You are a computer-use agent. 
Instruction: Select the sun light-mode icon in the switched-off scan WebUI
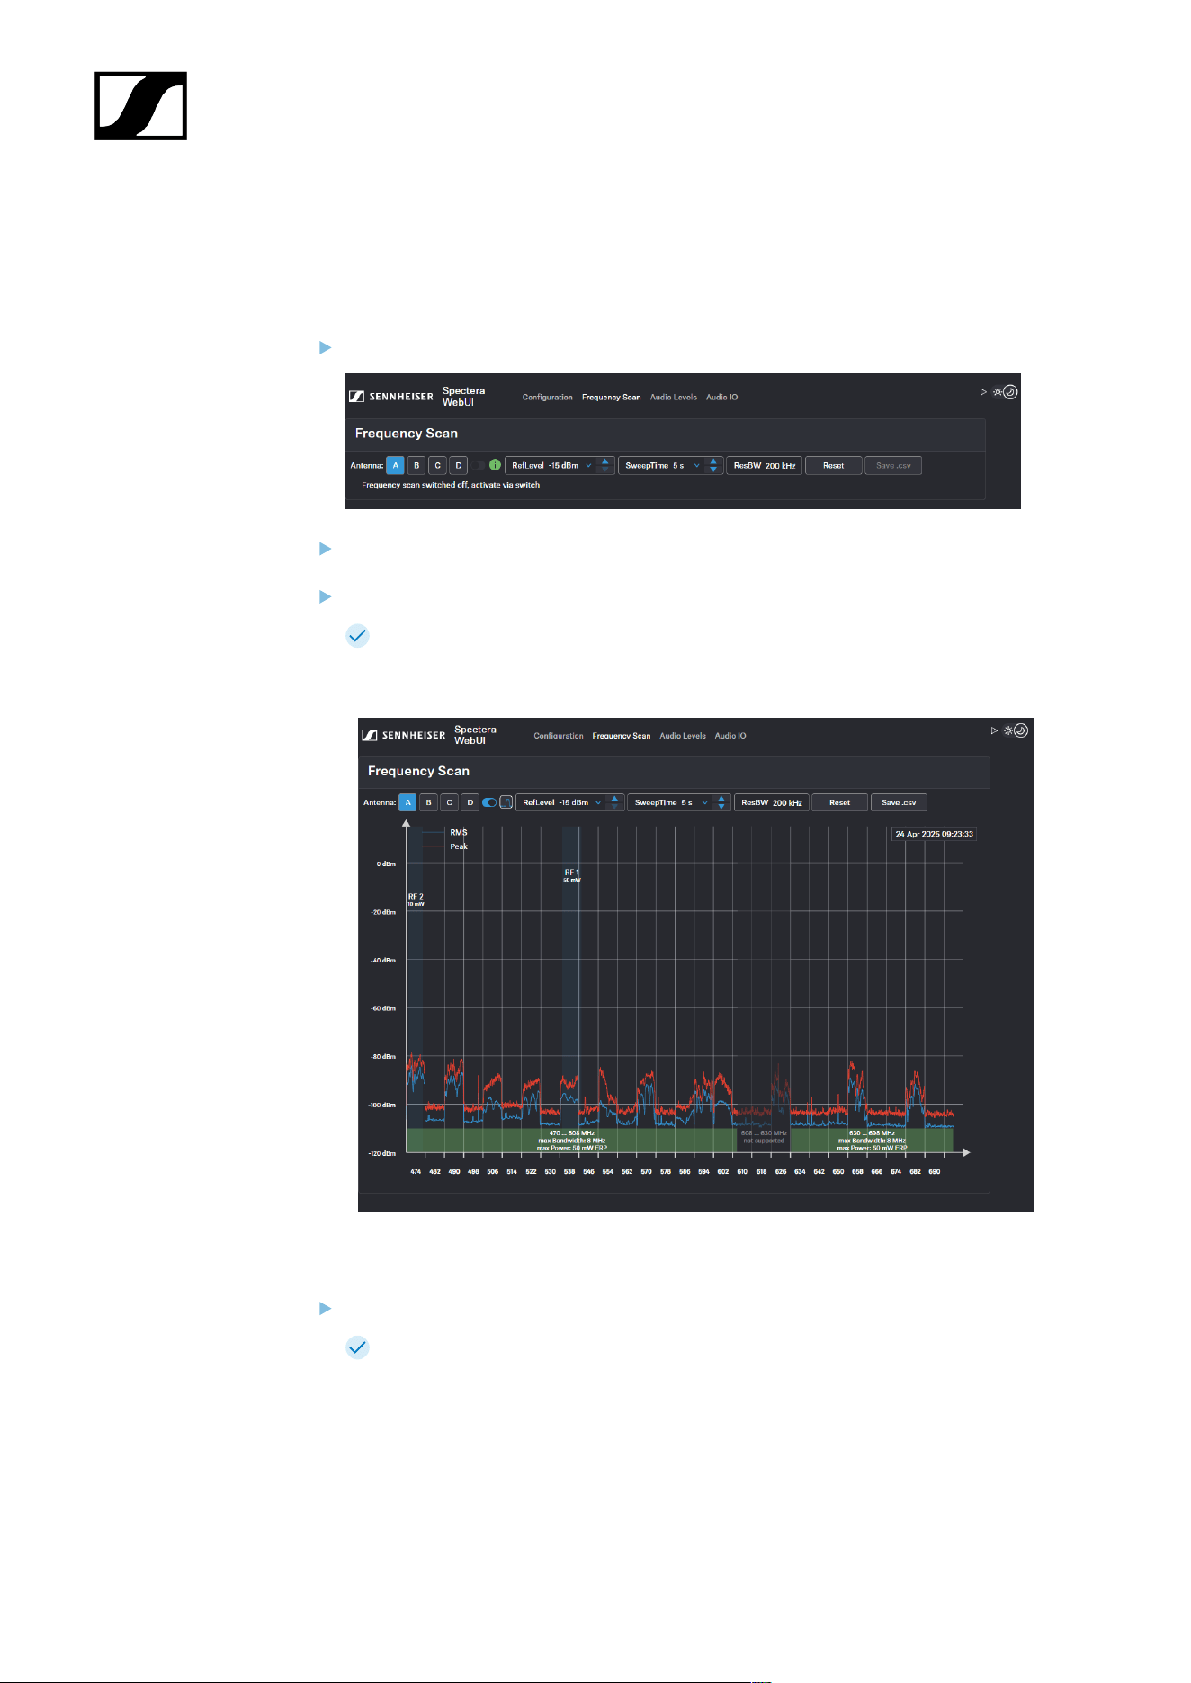(998, 392)
